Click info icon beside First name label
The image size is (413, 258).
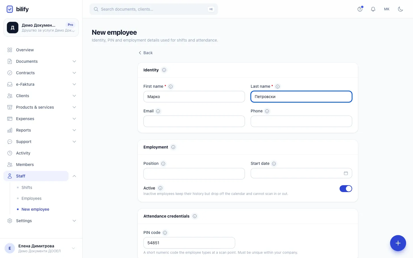pos(171,87)
